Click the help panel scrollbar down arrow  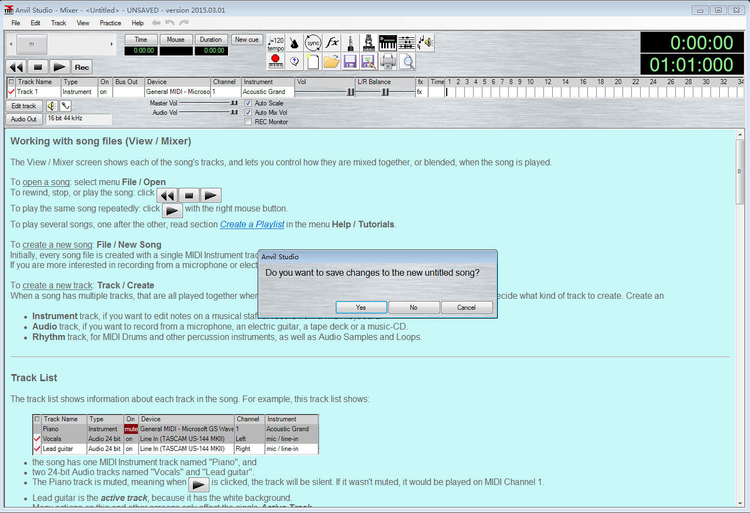pyautogui.click(x=740, y=503)
